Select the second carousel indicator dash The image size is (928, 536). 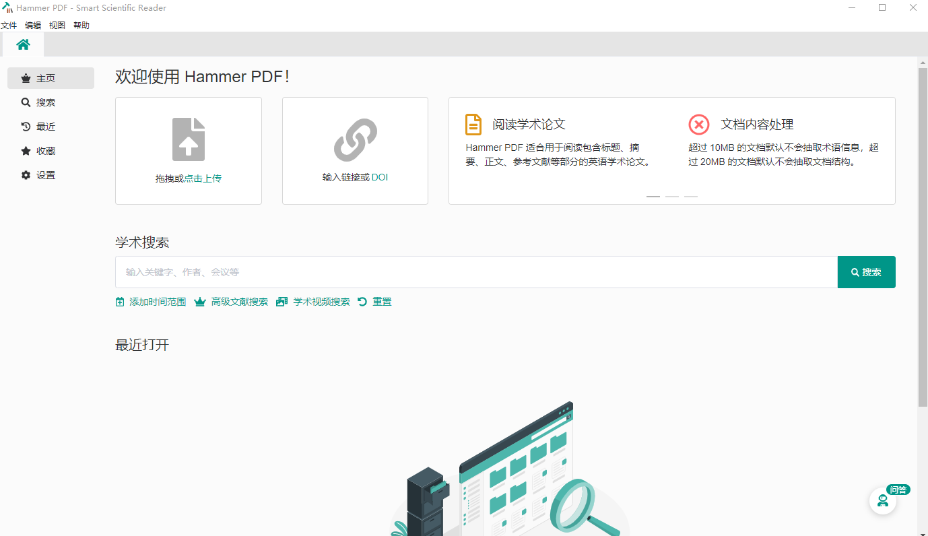pos(672,196)
